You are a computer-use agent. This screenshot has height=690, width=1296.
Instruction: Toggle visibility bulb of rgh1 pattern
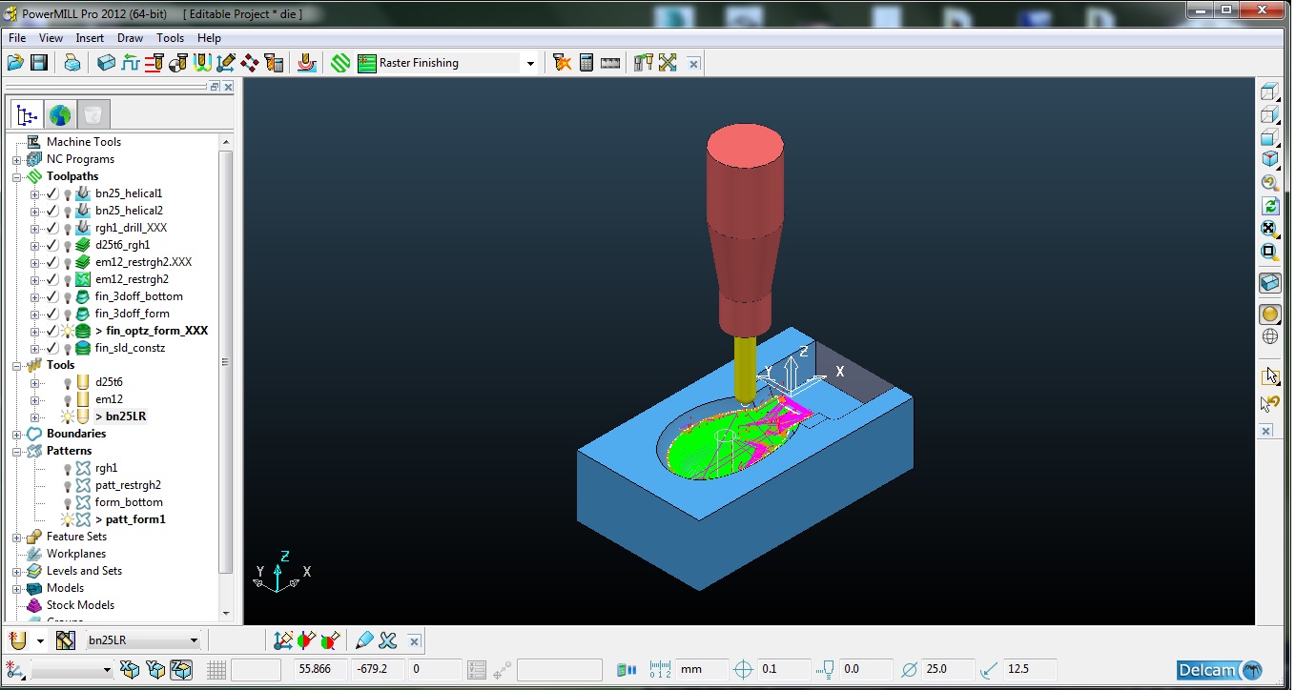[68, 468]
